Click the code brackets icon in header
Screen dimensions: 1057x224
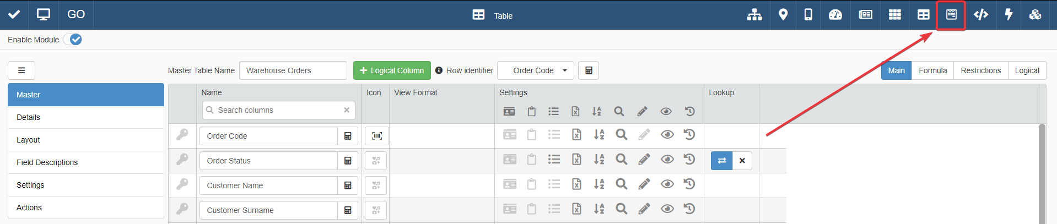tap(981, 15)
